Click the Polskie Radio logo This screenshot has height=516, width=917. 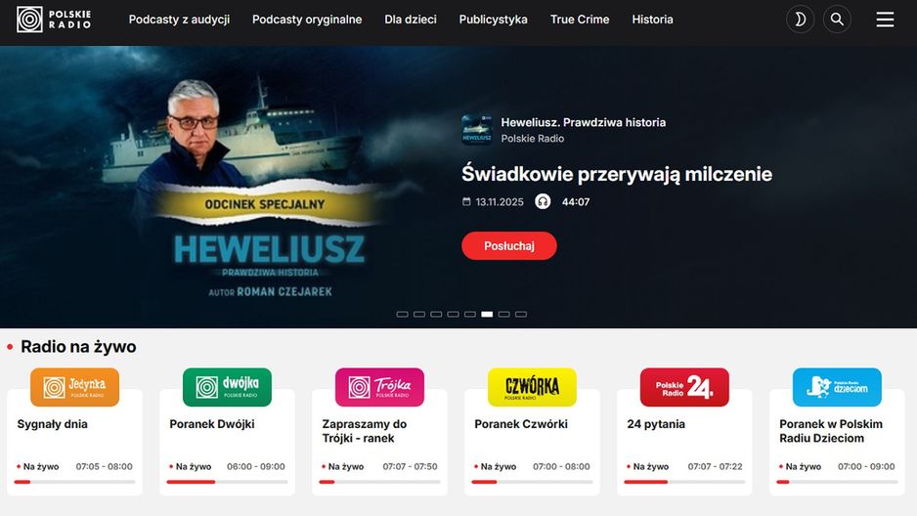click(x=54, y=20)
